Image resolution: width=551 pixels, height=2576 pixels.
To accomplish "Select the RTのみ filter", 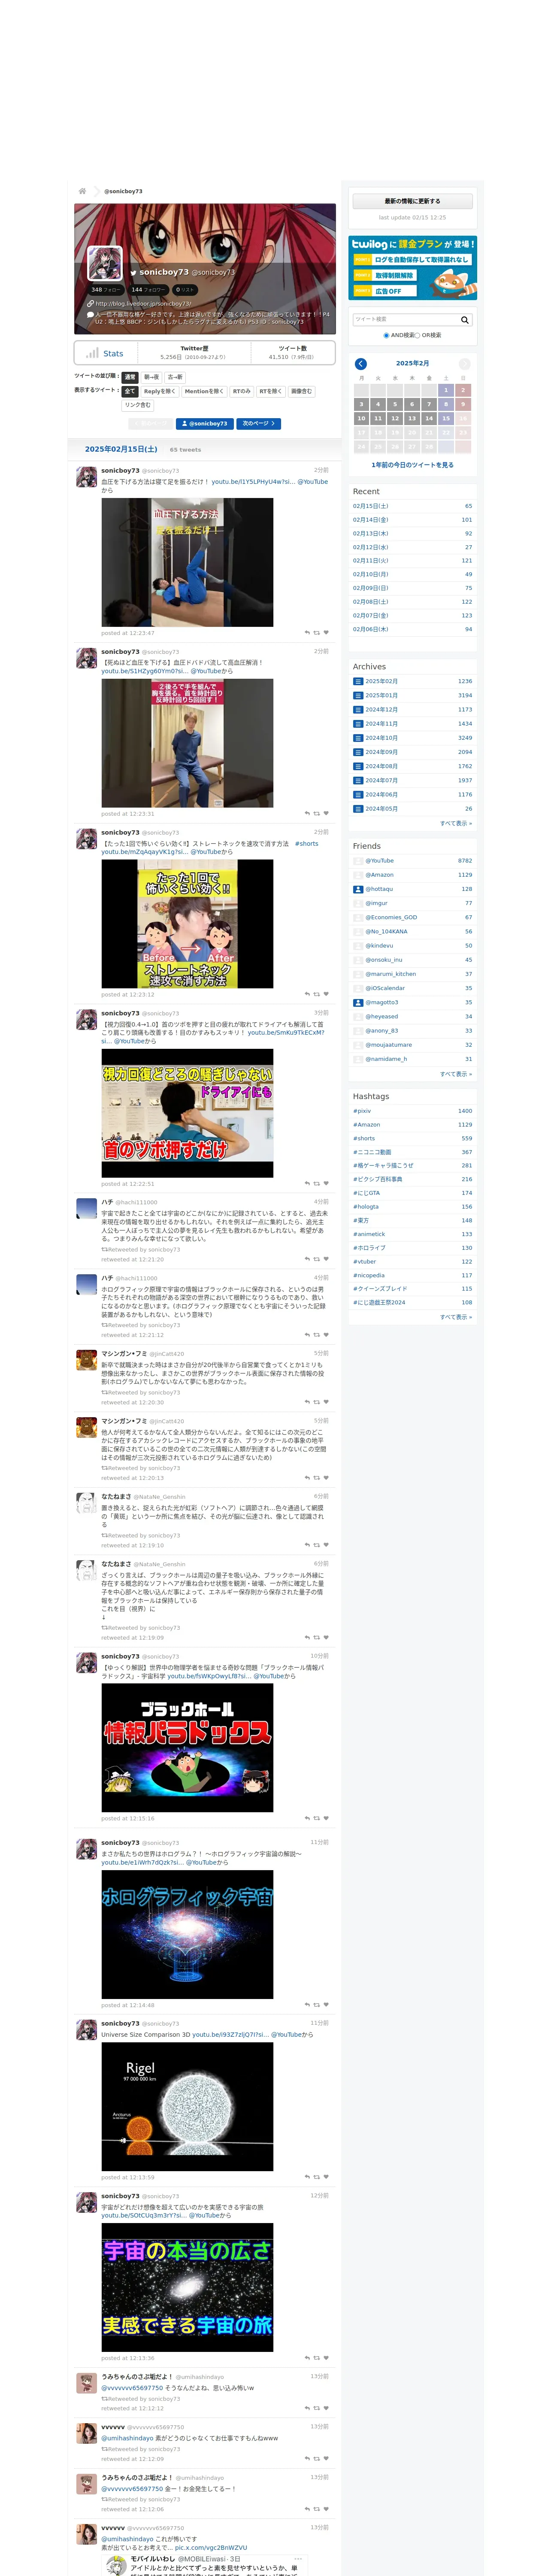I will [x=242, y=391].
